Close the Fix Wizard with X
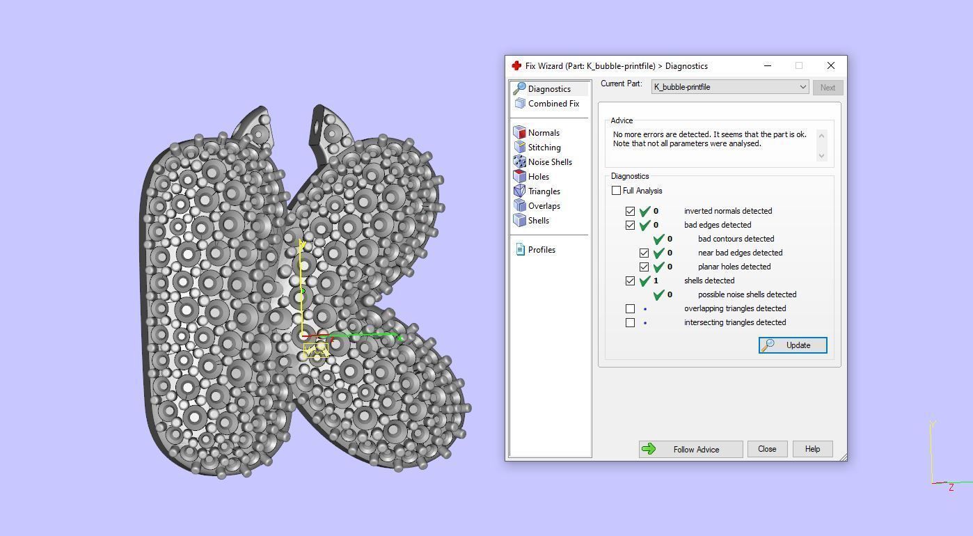The width and height of the screenshot is (973, 536). pos(830,65)
